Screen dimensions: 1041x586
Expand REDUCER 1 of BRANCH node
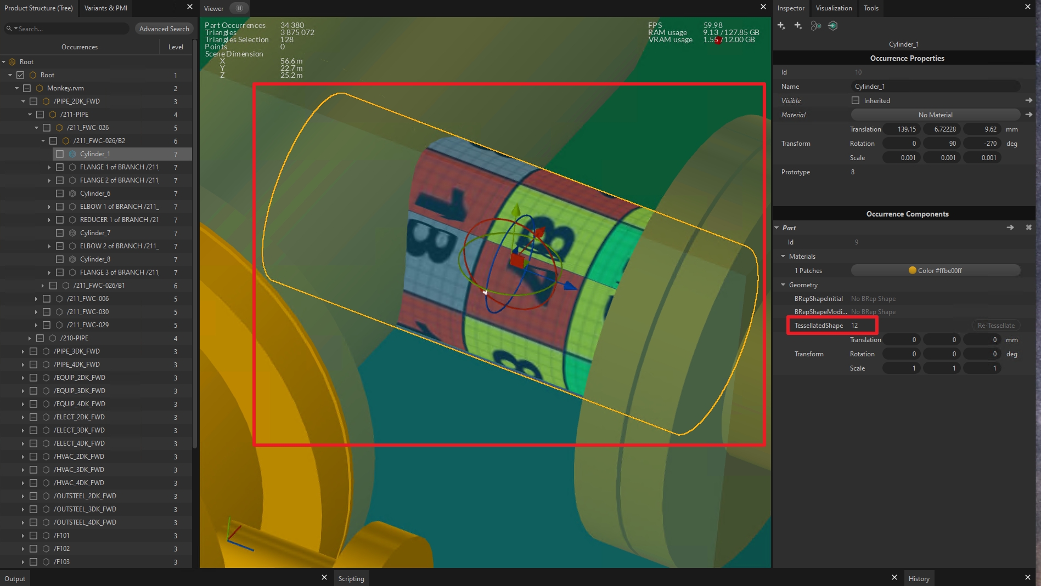[49, 220]
